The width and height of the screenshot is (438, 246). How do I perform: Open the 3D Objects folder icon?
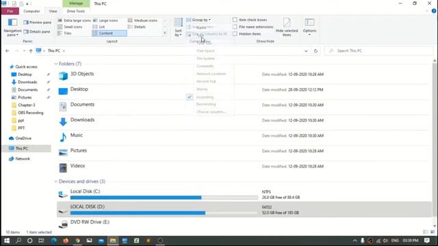click(x=63, y=76)
